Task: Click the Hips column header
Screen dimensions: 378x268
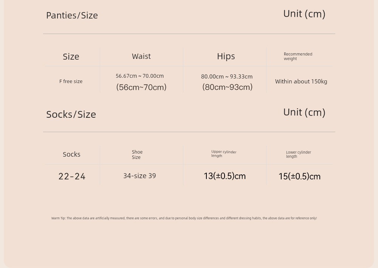Action: coord(226,56)
